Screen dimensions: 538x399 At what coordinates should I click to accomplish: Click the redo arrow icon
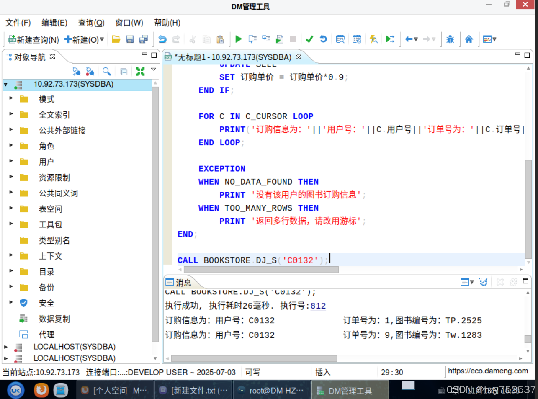(176, 39)
